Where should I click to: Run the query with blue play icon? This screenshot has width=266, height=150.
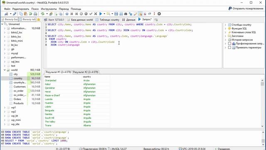(101, 14)
